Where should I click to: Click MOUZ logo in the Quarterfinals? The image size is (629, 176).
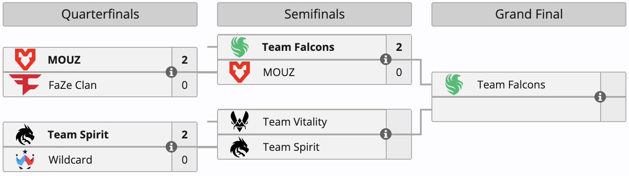25,60
